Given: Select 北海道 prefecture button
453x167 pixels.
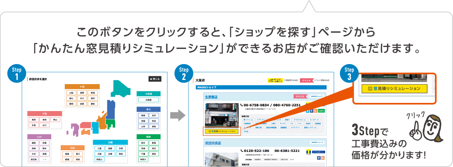Looking at the screenshot, I should pos(149,100).
